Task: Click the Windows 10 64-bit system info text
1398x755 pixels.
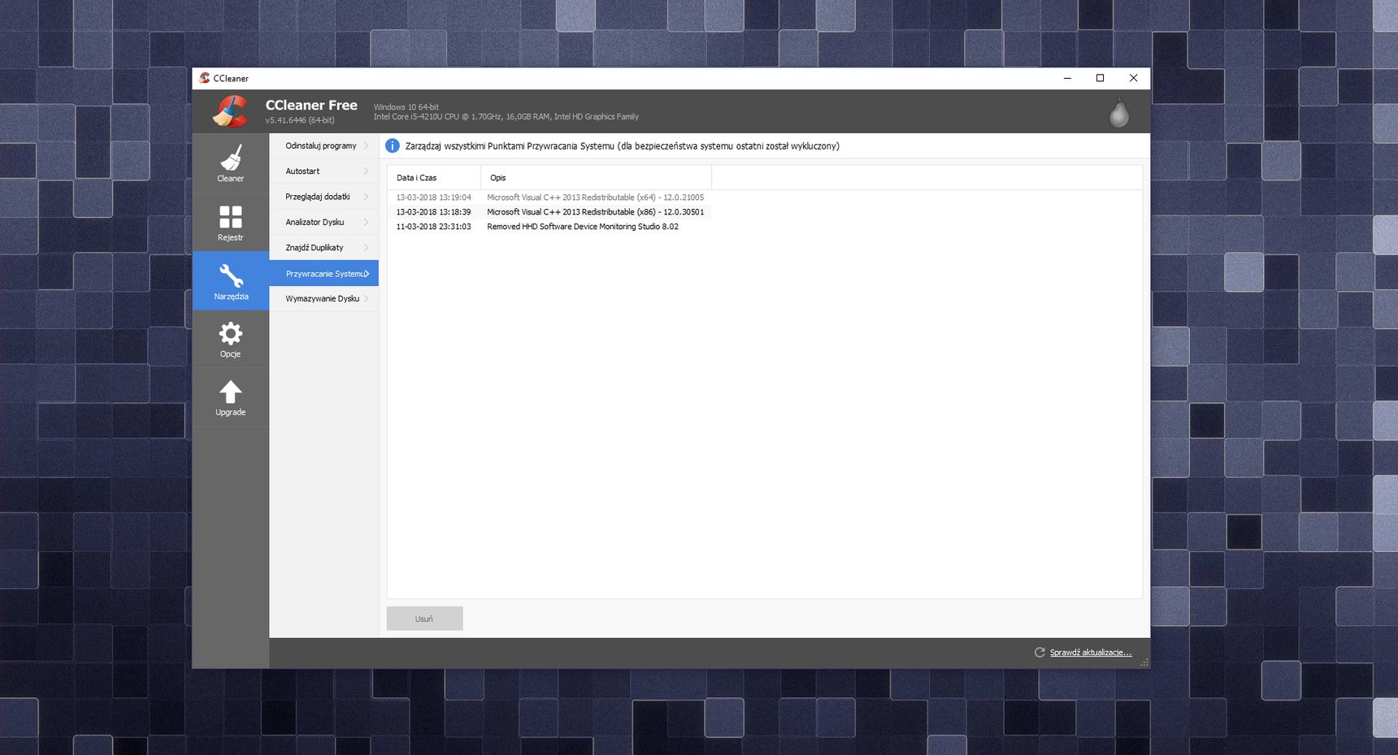Action: (x=406, y=106)
